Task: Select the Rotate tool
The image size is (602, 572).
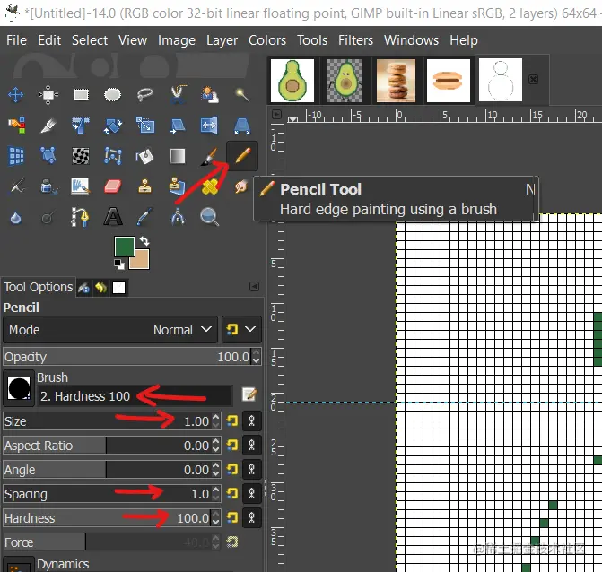Action: point(112,126)
